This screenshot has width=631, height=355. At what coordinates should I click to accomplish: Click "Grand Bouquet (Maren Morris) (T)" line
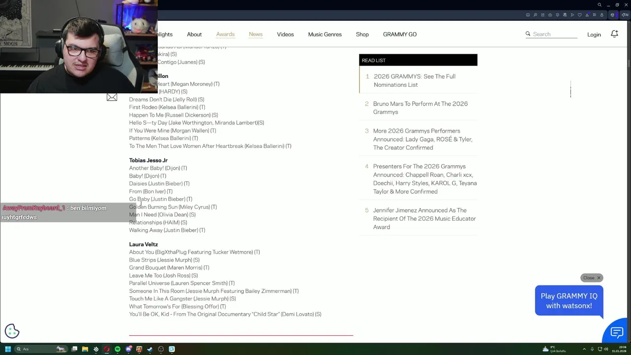pos(169,267)
